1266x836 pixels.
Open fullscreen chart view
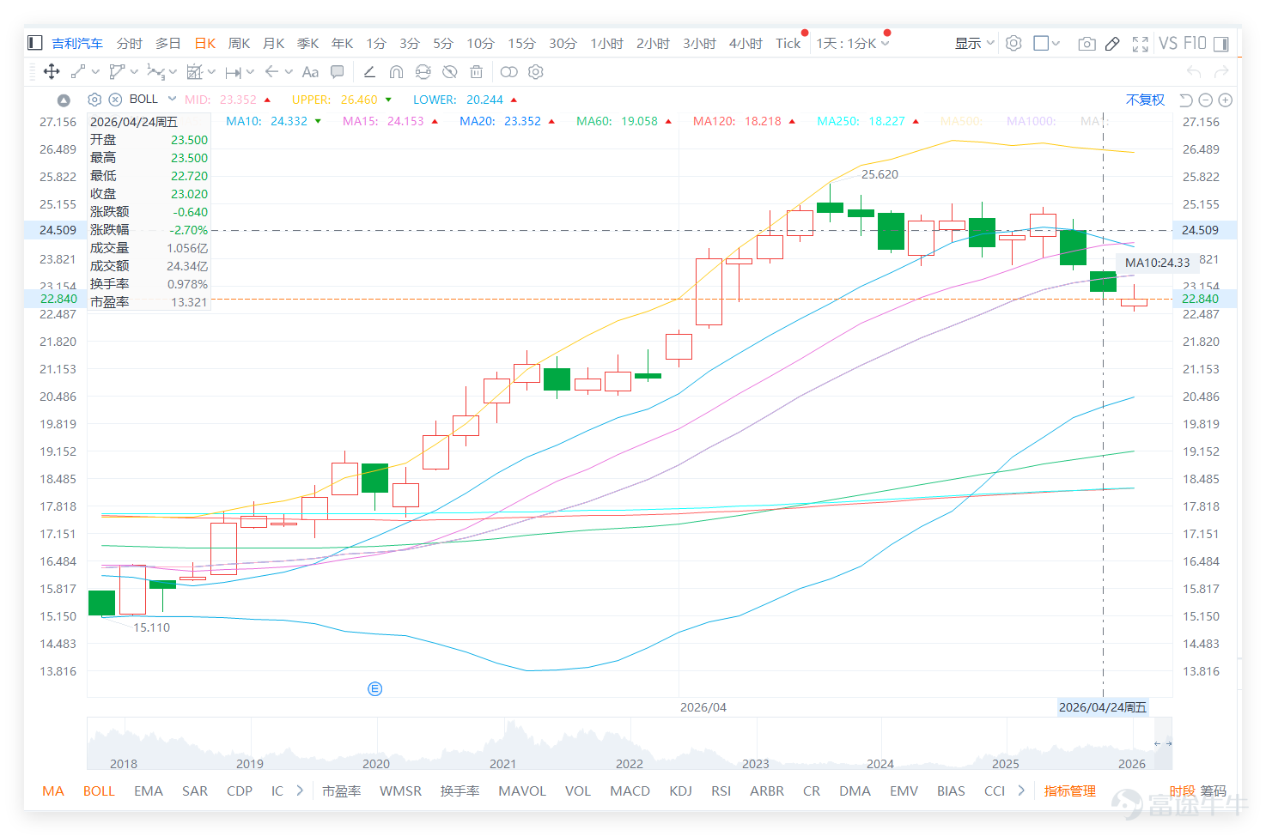click(1141, 44)
